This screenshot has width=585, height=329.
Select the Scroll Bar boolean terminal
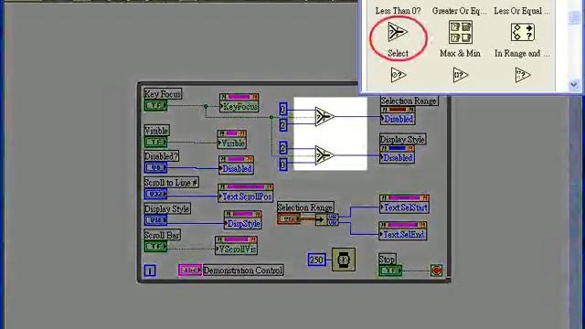[155, 246]
